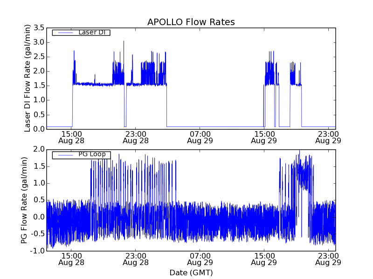Click the 3.5 tick on the top plot y-axis
The height and width of the screenshot is (279, 373).
click(39, 28)
